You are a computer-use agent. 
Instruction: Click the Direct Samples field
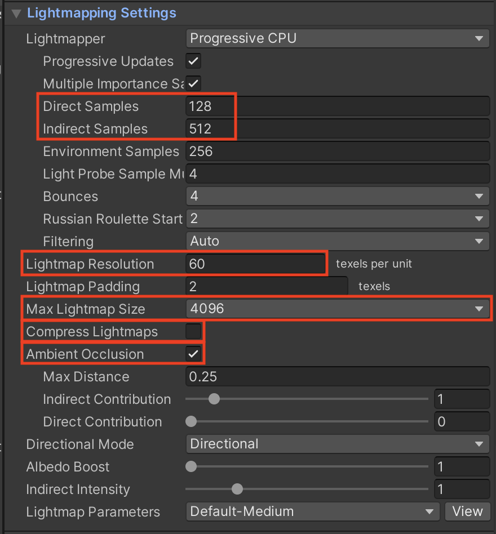pyautogui.click(x=337, y=106)
